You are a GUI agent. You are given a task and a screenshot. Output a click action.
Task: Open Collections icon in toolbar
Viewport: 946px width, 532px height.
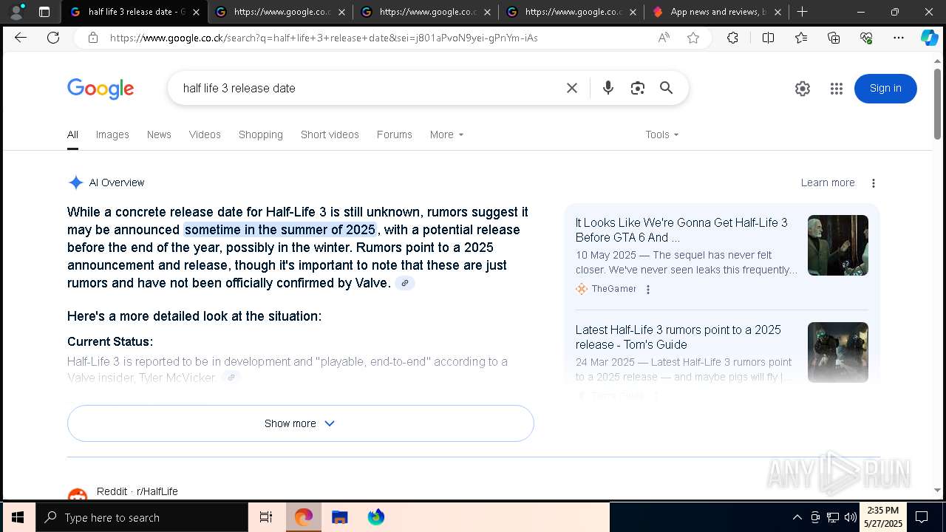[x=834, y=38]
